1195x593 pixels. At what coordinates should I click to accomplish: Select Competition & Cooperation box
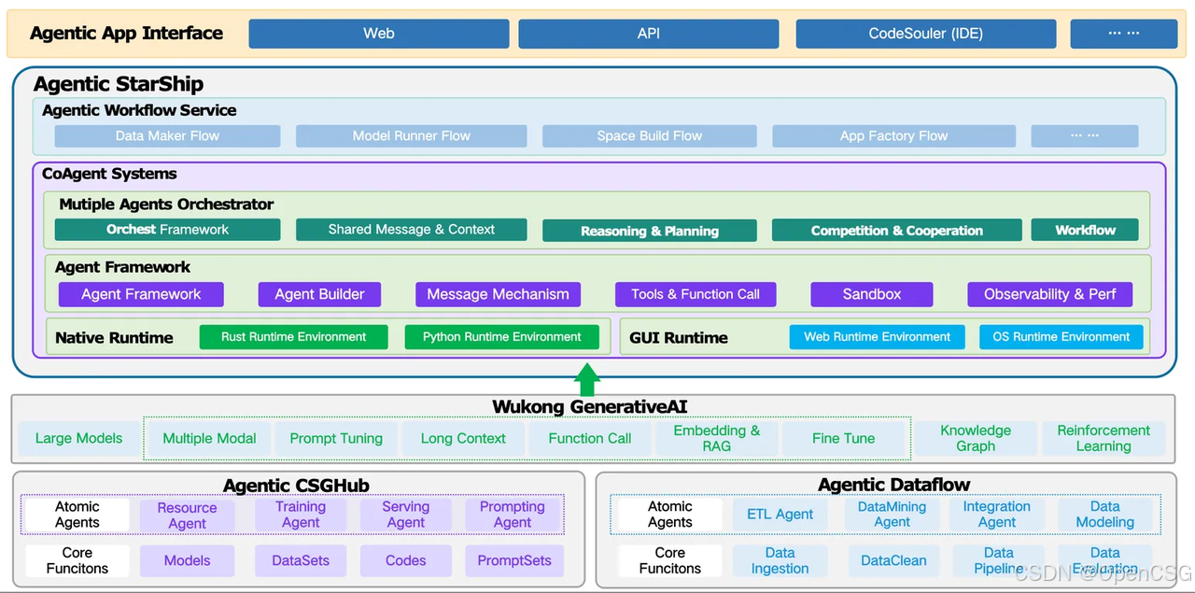(896, 230)
